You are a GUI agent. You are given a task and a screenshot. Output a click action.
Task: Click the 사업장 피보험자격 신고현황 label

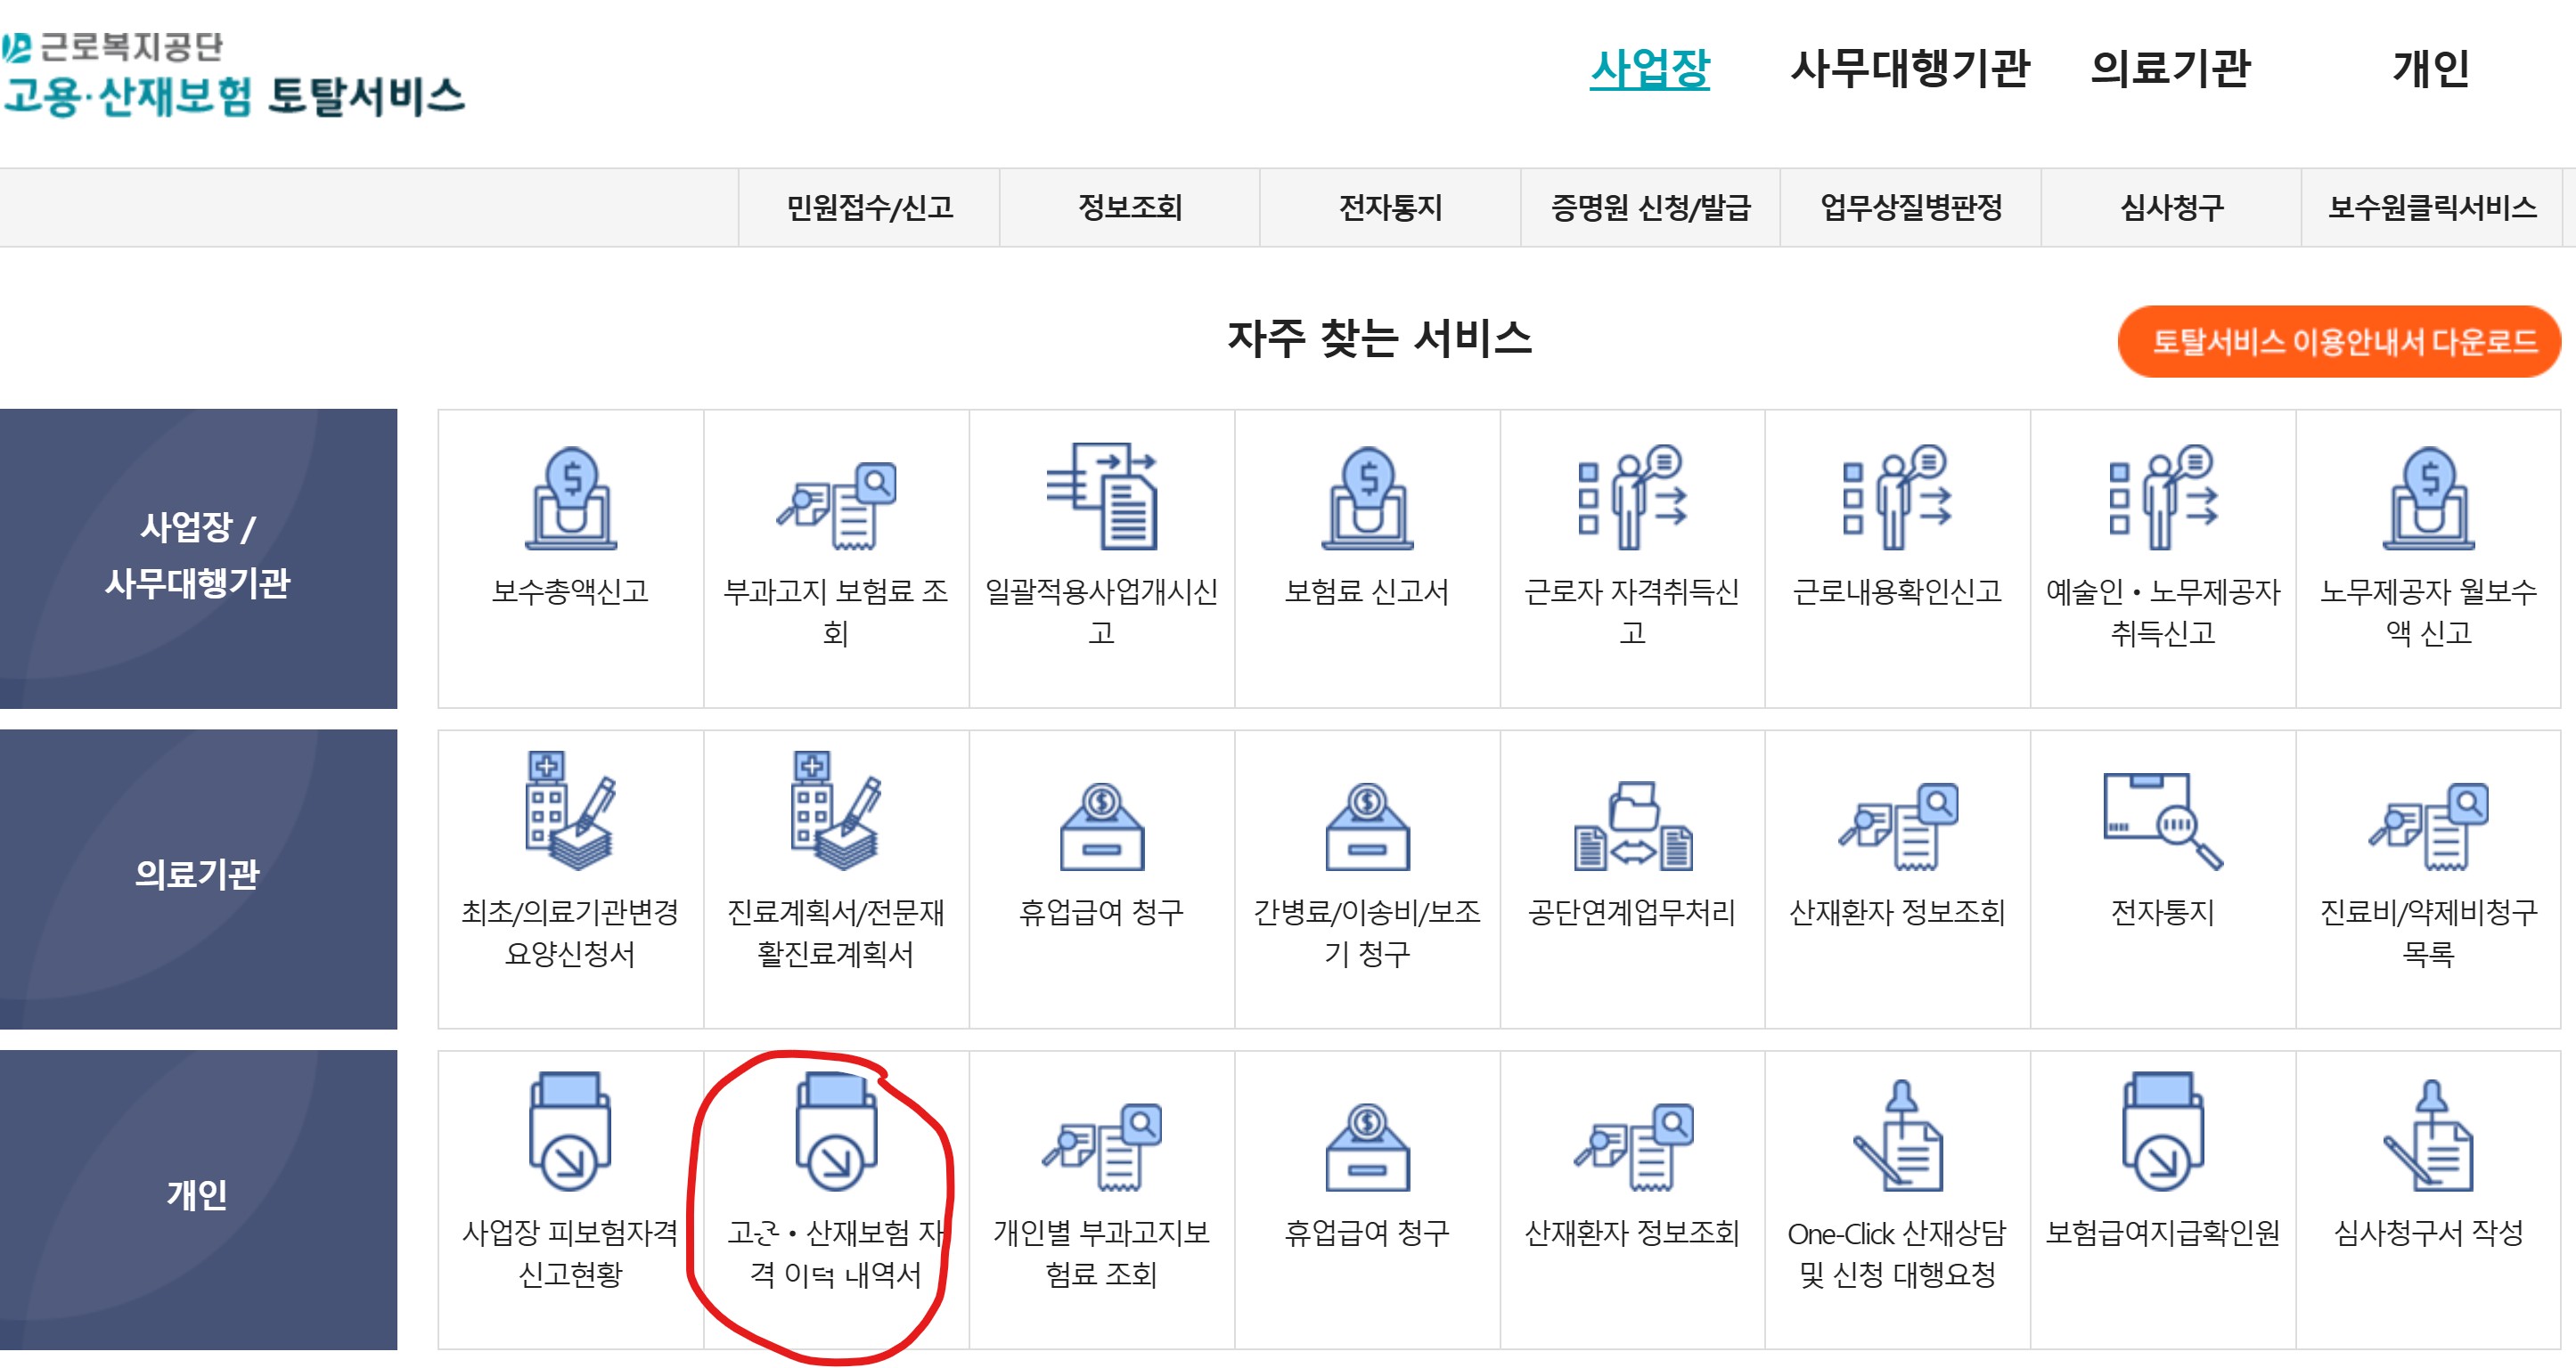(x=571, y=1253)
